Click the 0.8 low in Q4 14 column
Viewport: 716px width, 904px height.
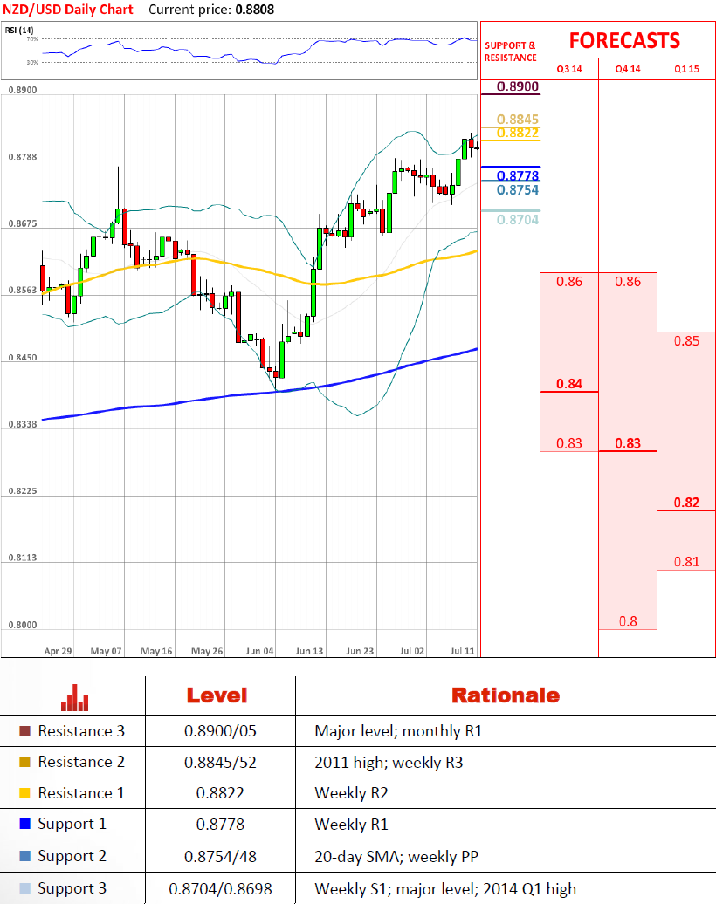click(628, 621)
